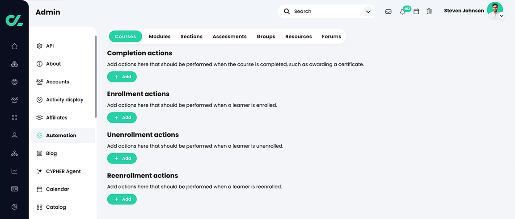Viewport: 515px width, 219px height.
Task: Go to Accounts in admin menu
Action: [x=63, y=82]
